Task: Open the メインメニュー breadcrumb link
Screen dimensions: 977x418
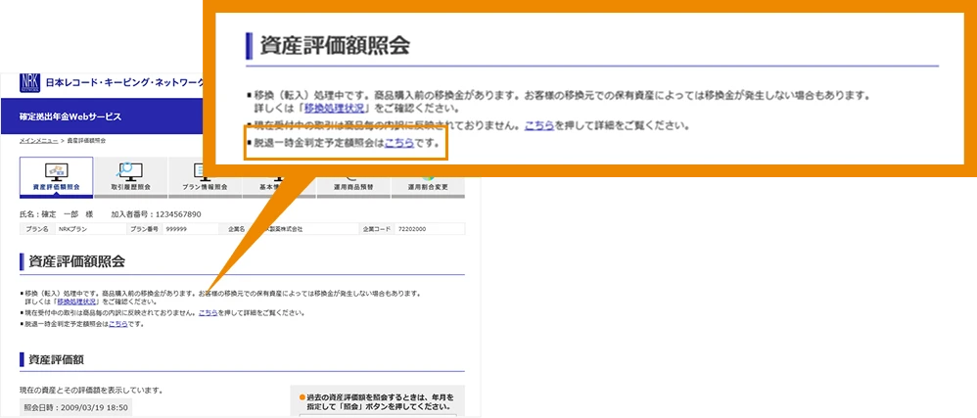Action: pyautogui.click(x=39, y=141)
